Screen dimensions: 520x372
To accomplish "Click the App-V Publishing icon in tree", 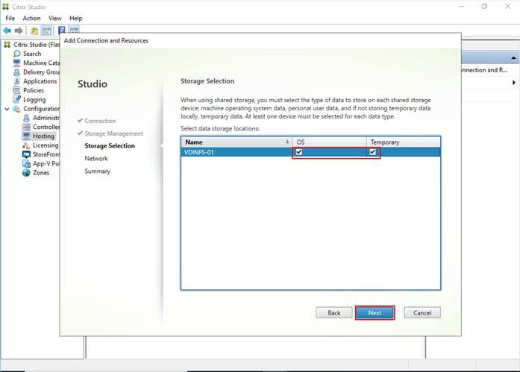I will click(x=27, y=163).
